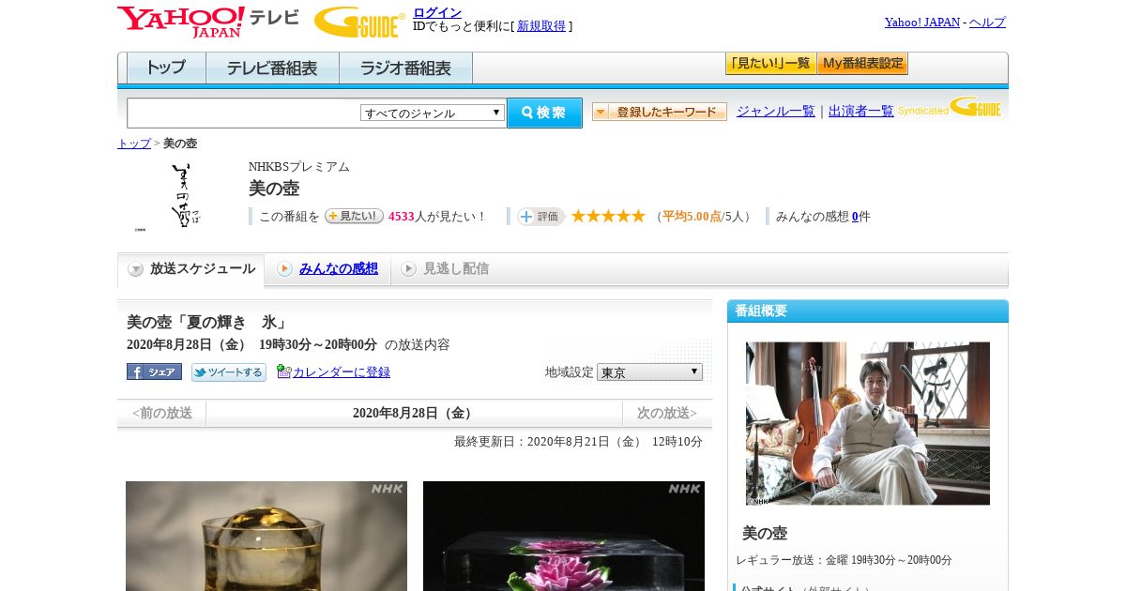Share on Facebook with シェア button
The width and height of the screenshot is (1126, 591).
(154, 371)
